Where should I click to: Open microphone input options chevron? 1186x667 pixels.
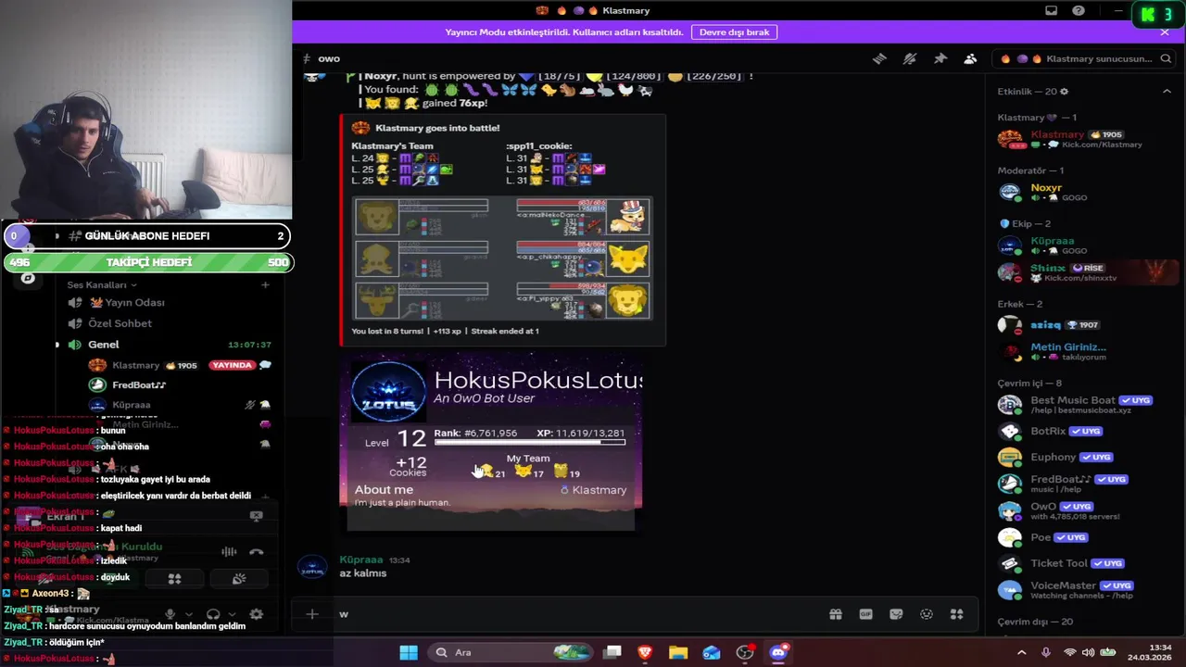[189, 614]
